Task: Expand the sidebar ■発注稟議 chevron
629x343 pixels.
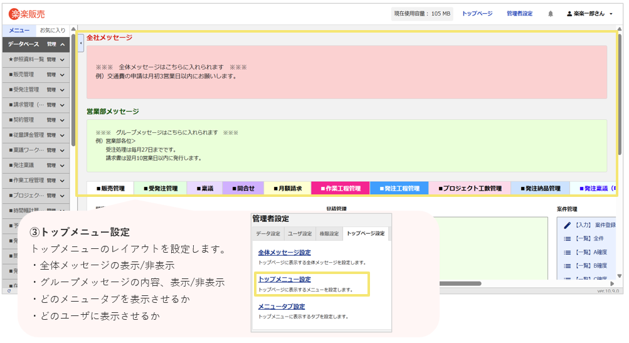Action: (62, 166)
